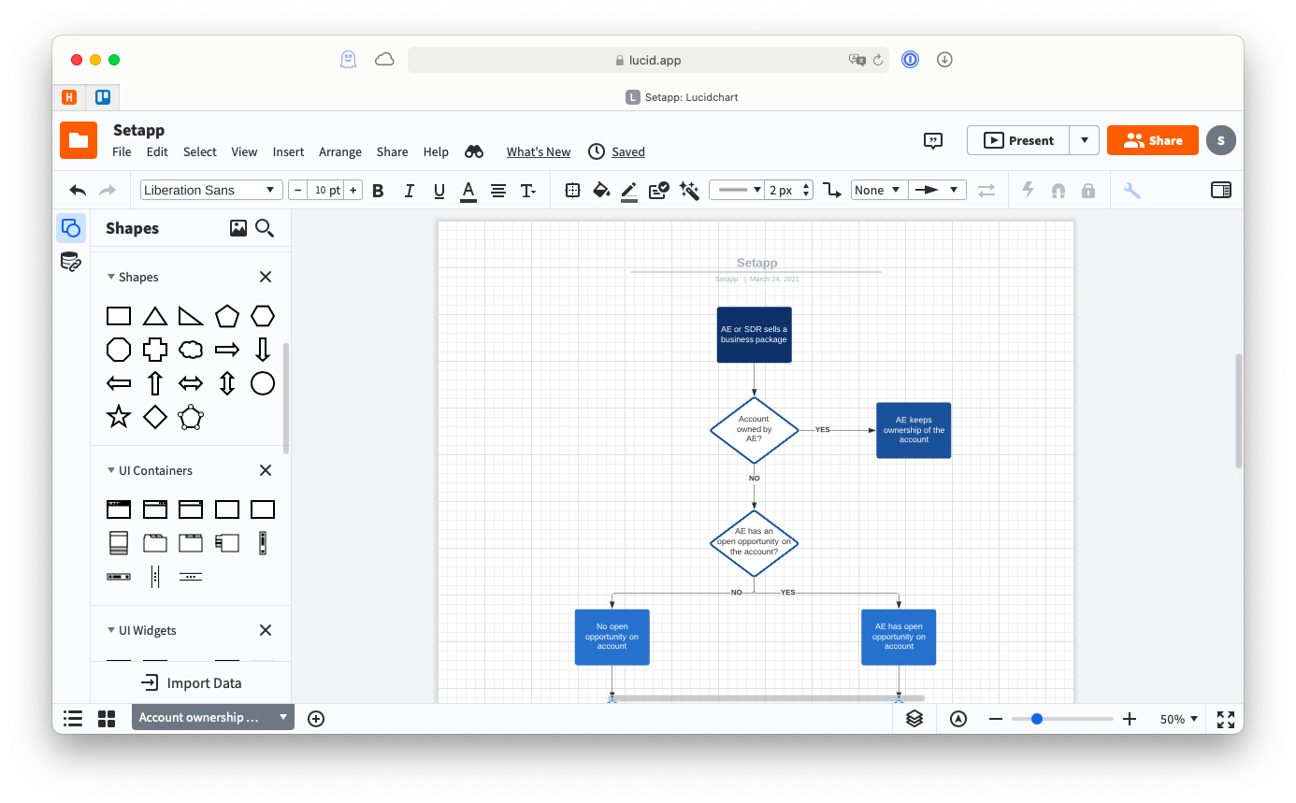Screen dimensions: 1296x803
Task: Open the text color picker
Action: tap(468, 192)
